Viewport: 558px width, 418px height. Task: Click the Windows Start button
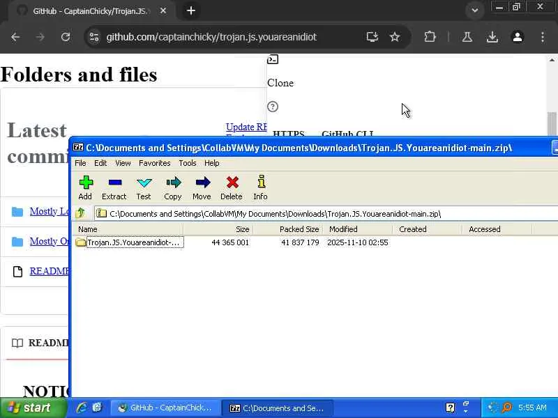coord(33,408)
